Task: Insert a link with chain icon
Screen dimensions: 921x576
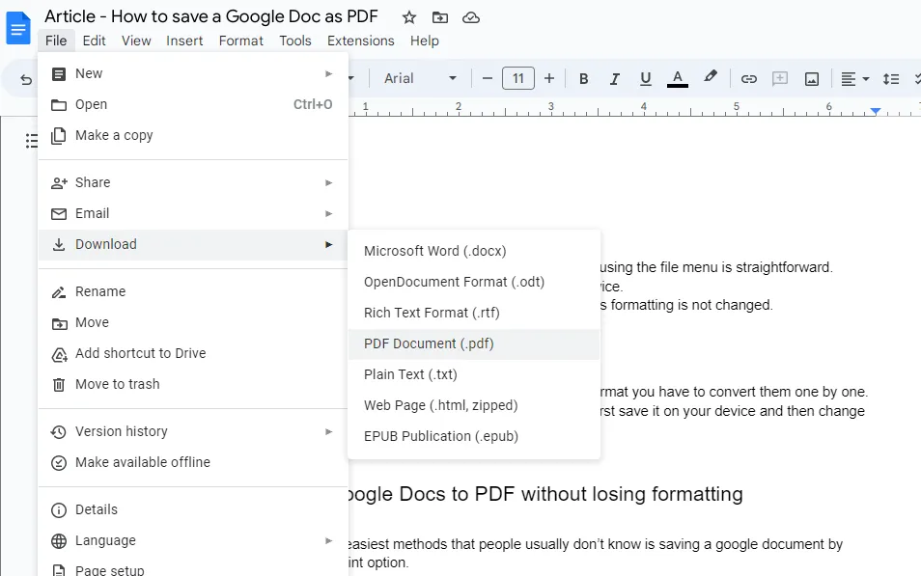Action: pyautogui.click(x=749, y=79)
